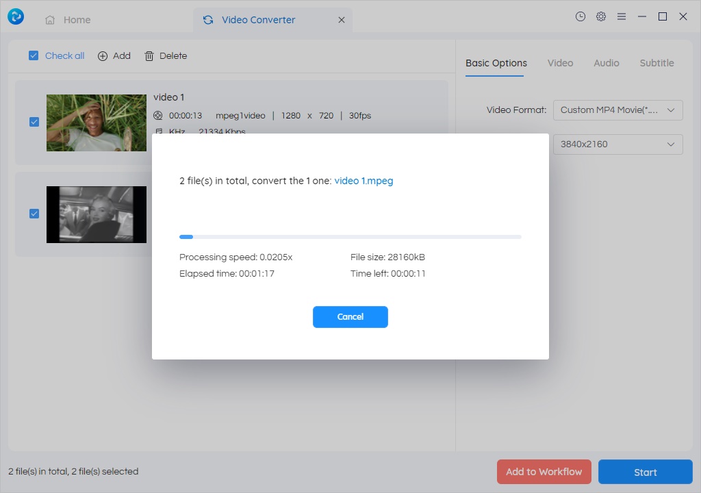Click the 30fps frame rate text
The width and height of the screenshot is (701, 493).
point(360,116)
